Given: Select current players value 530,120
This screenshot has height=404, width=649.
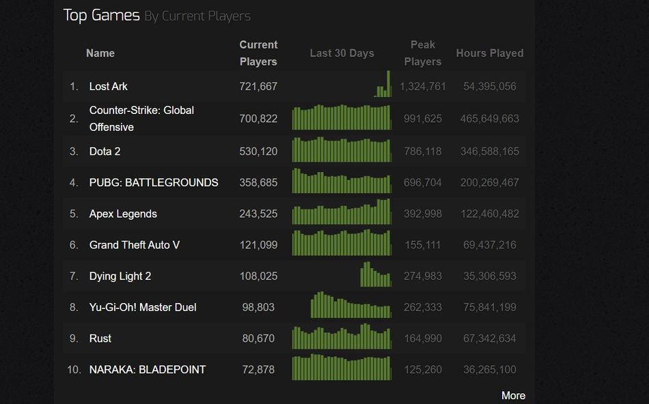Looking at the screenshot, I should [258, 151].
